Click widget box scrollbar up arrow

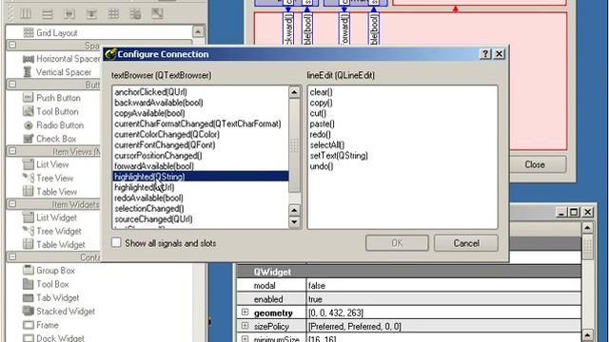tap(198, 31)
